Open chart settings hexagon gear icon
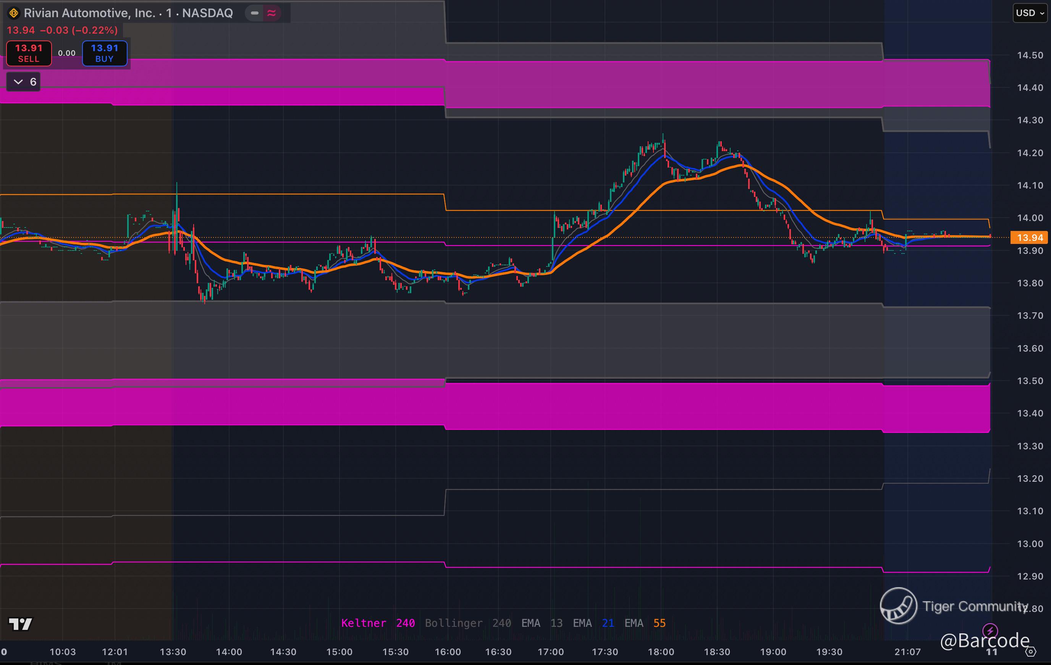1051x665 pixels. (x=1030, y=652)
